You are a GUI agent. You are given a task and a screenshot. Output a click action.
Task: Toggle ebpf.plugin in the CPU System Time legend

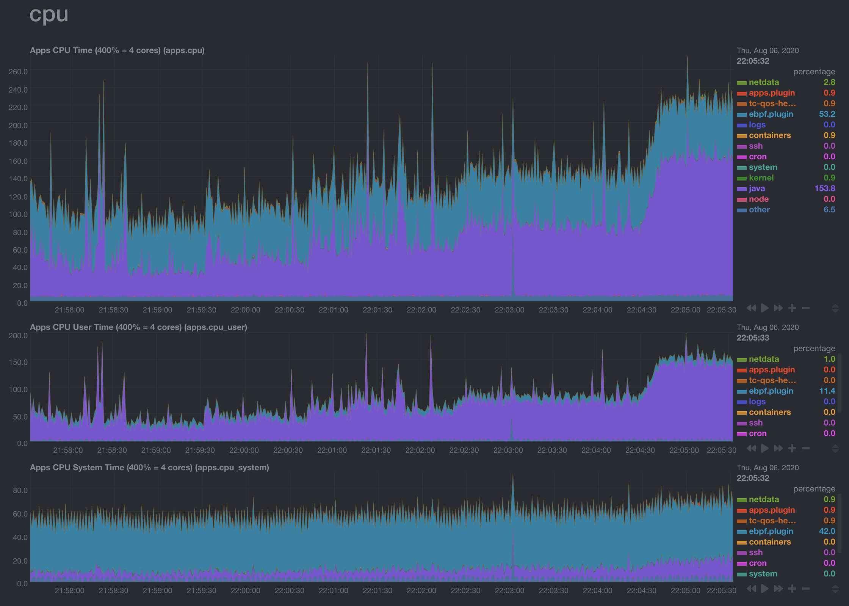pyautogui.click(x=771, y=531)
